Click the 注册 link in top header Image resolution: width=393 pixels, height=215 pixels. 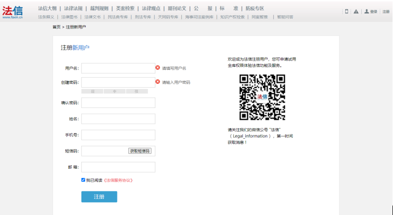click(386, 11)
